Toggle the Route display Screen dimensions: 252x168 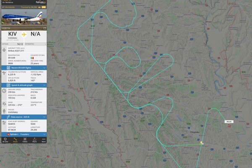pos(15,140)
